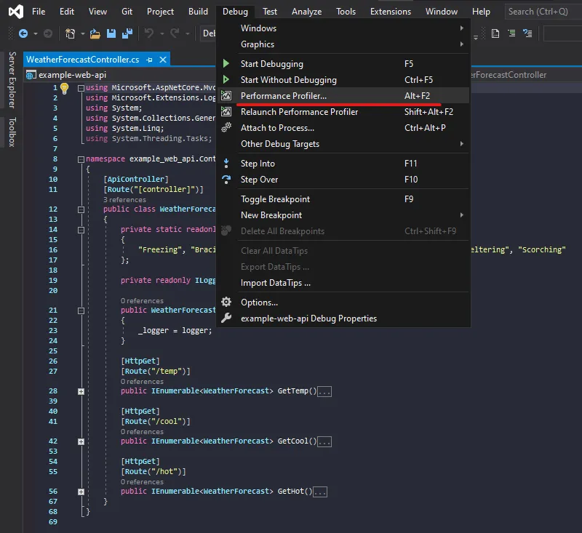Image resolution: width=582 pixels, height=533 pixels.
Task: Click Start Without Debugging play icon
Action: (x=226, y=79)
